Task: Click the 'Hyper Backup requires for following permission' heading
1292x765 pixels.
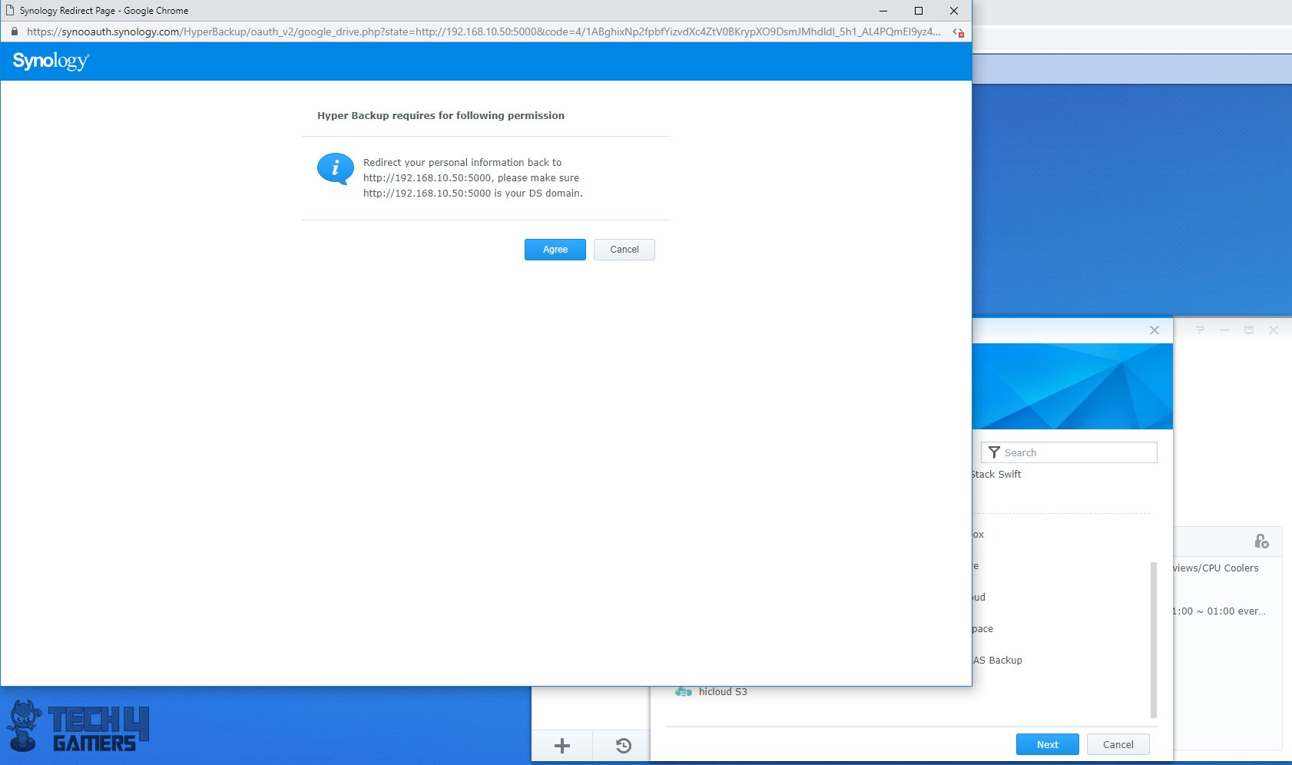Action: tap(441, 115)
